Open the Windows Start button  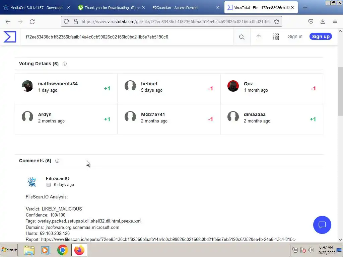9,250
